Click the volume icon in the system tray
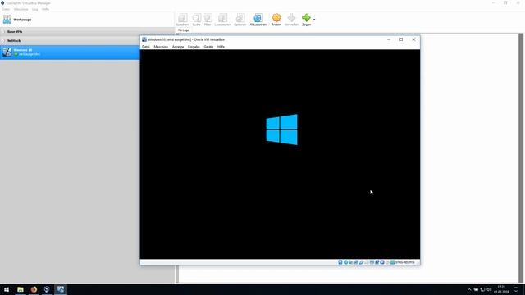525x295 pixels. (489, 289)
